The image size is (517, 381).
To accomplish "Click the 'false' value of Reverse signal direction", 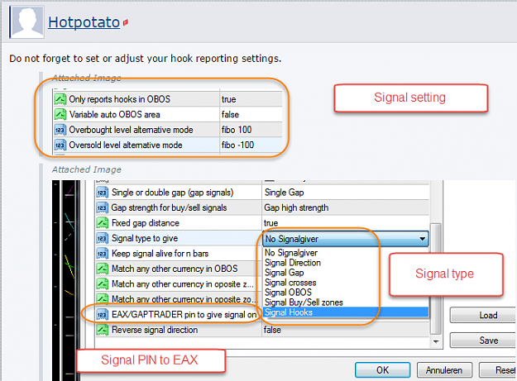I will click(272, 330).
